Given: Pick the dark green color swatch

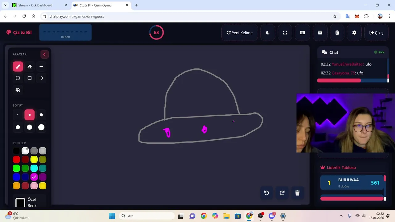Looking at the screenshot, I should (25, 168).
